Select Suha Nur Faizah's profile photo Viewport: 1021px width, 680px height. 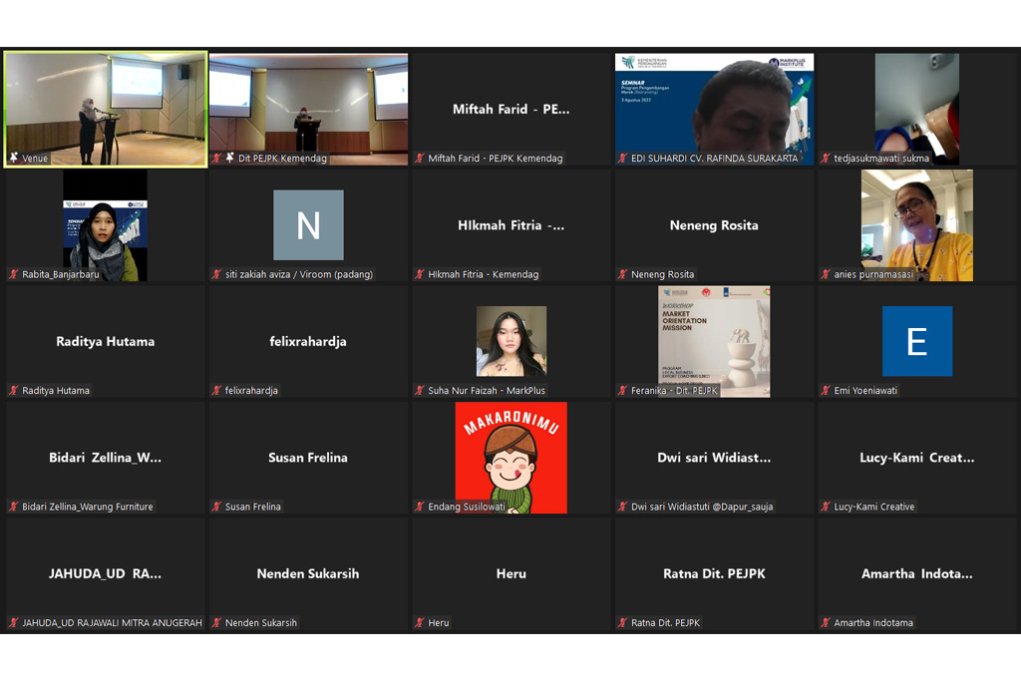coord(510,341)
